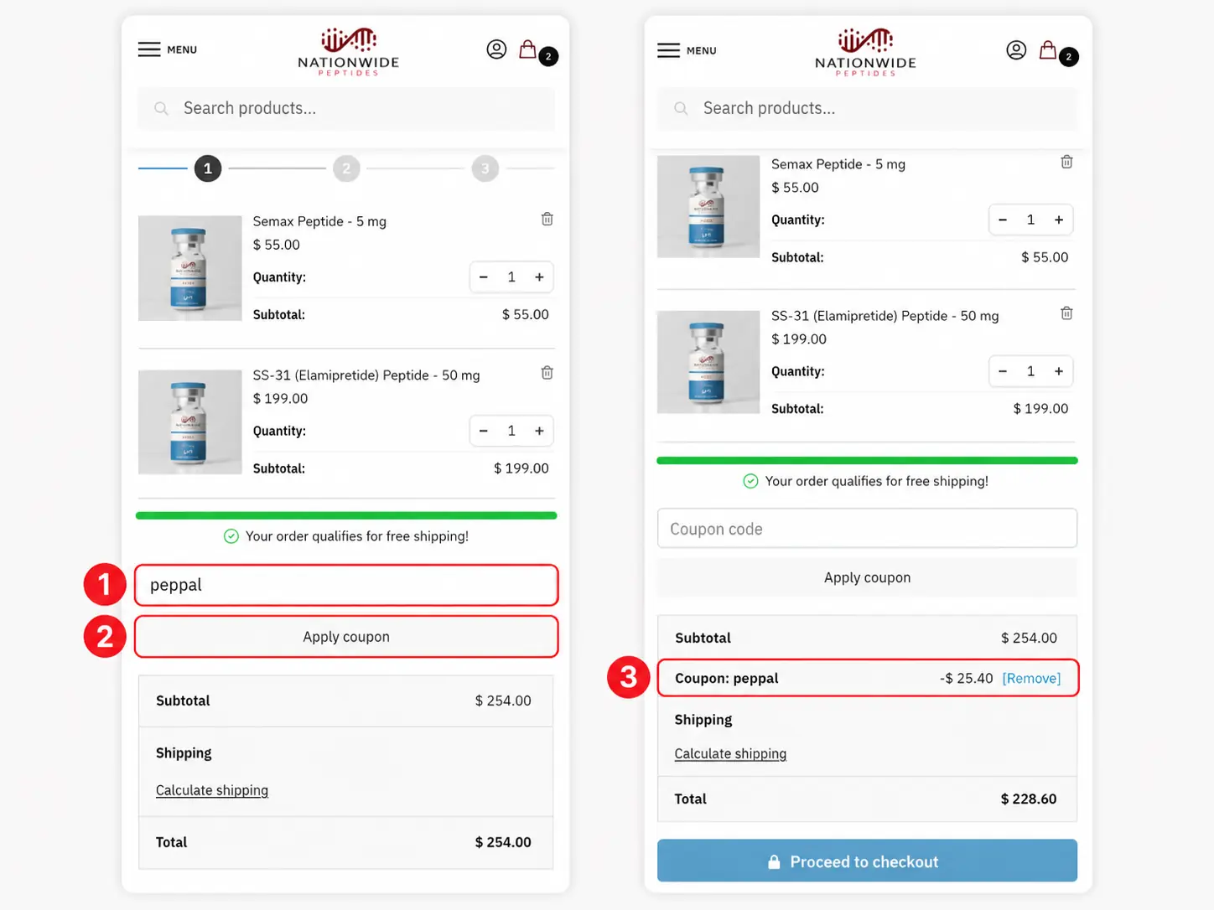Click the -$ 25.40 coupon discount amount

coord(966,678)
